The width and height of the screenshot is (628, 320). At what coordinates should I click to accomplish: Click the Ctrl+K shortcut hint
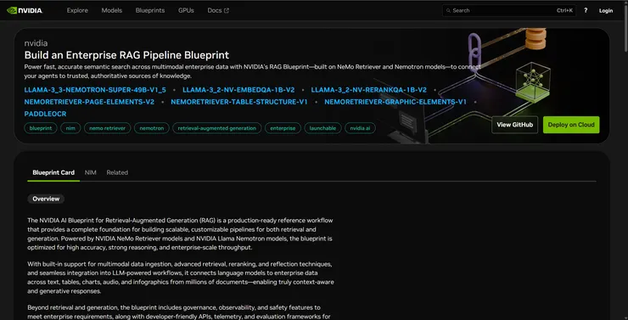(564, 11)
